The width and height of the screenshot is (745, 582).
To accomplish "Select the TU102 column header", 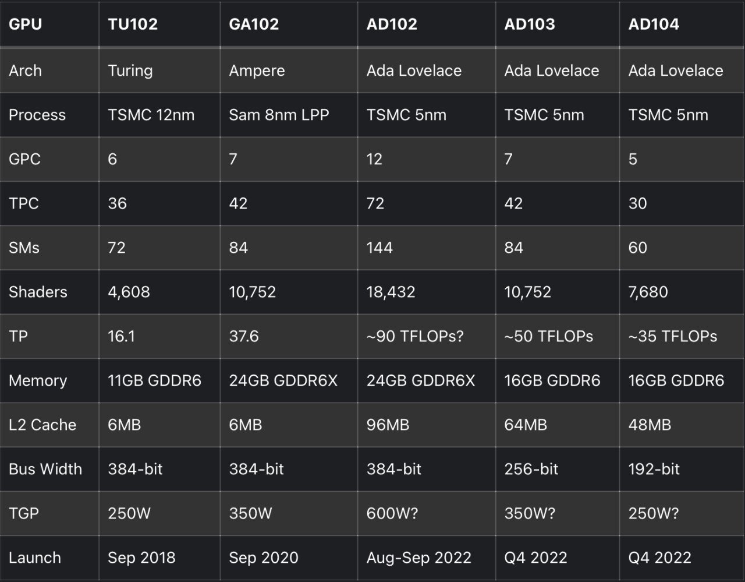I will (133, 24).
